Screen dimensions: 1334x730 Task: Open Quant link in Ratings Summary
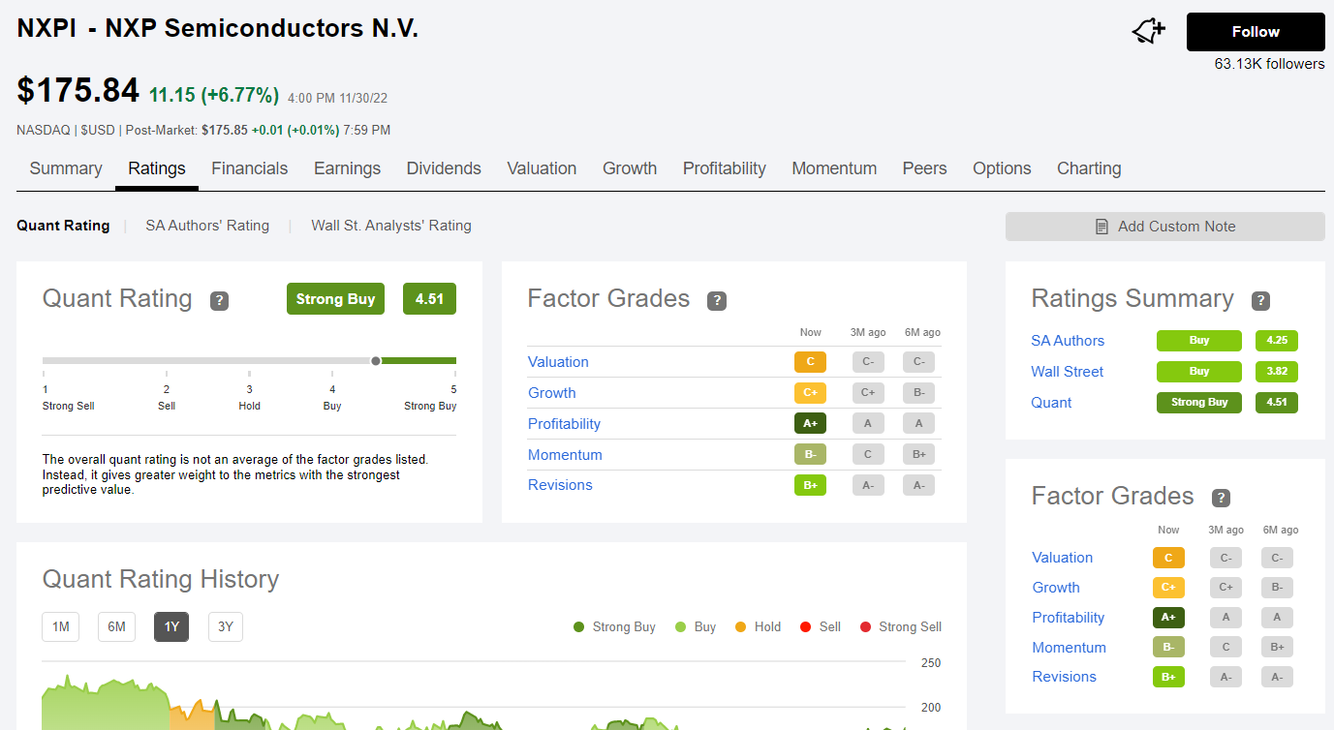[1051, 403]
